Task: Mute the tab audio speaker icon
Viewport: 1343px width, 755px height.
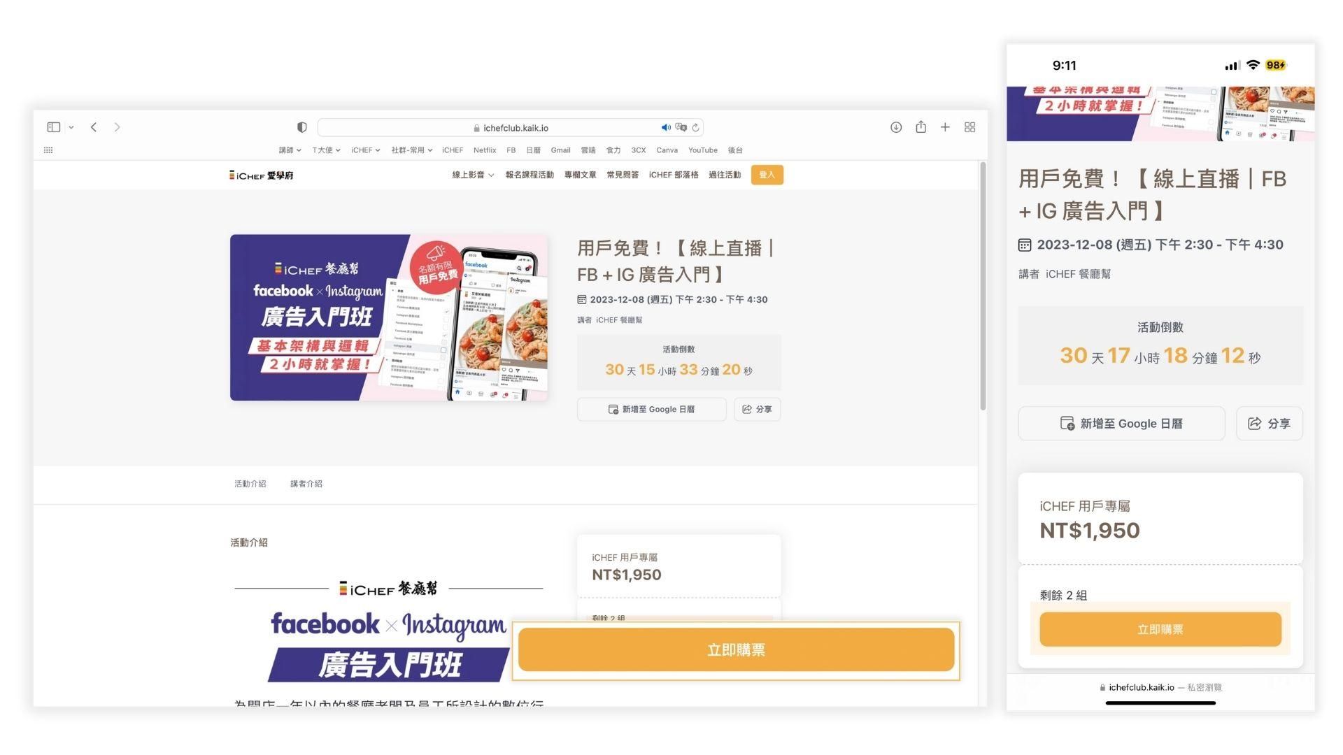Action: click(x=665, y=127)
